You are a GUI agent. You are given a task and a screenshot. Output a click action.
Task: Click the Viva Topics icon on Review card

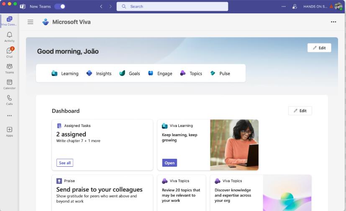pyautogui.click(x=164, y=181)
